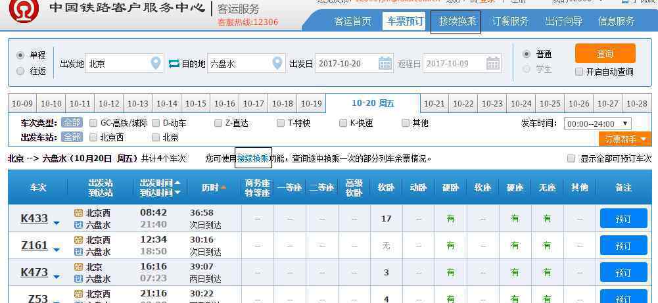
Task: Select the 单程 one-way radio button
Action: 20,55
